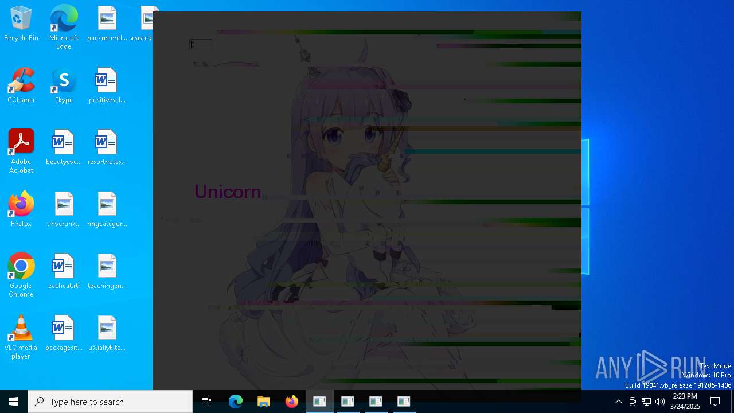Select the packagesit... Word document
This screenshot has width=734, height=413.
click(x=64, y=334)
